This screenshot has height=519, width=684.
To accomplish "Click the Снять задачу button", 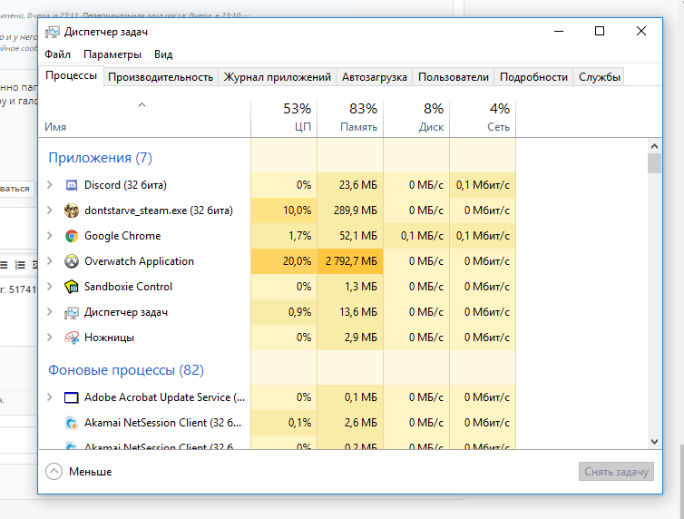I will pos(616,472).
